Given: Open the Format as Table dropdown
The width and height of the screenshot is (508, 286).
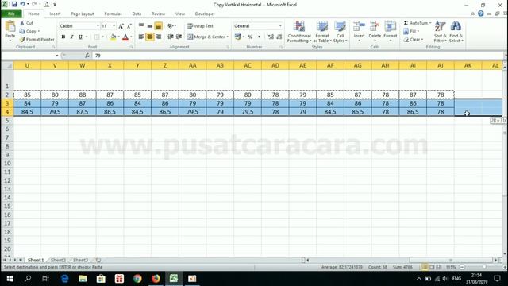Looking at the screenshot, I should point(322,32).
